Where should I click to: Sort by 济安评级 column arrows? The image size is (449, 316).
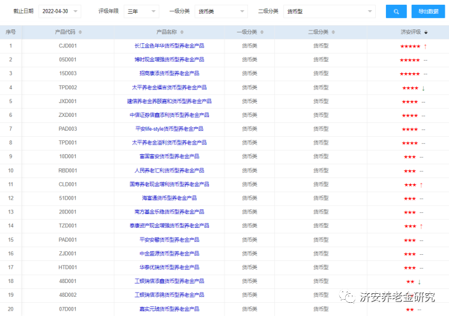tap(426, 32)
